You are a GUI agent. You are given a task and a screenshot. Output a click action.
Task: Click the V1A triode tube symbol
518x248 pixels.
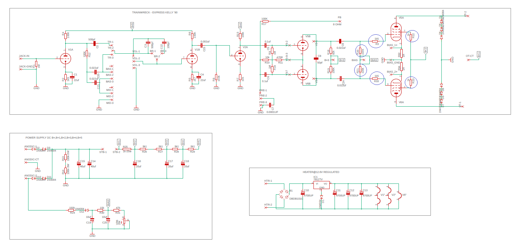point(65,58)
